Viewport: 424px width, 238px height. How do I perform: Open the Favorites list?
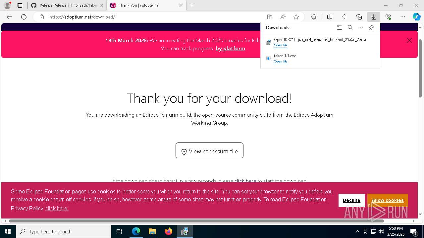pyautogui.click(x=344, y=17)
